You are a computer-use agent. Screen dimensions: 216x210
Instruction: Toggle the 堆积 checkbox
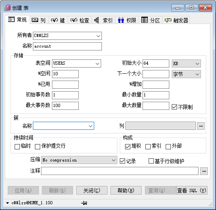[x=127, y=147]
